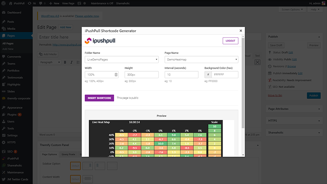Click the INSERT SHORTCODE button
The height and width of the screenshot is (184, 327).
pos(99,98)
